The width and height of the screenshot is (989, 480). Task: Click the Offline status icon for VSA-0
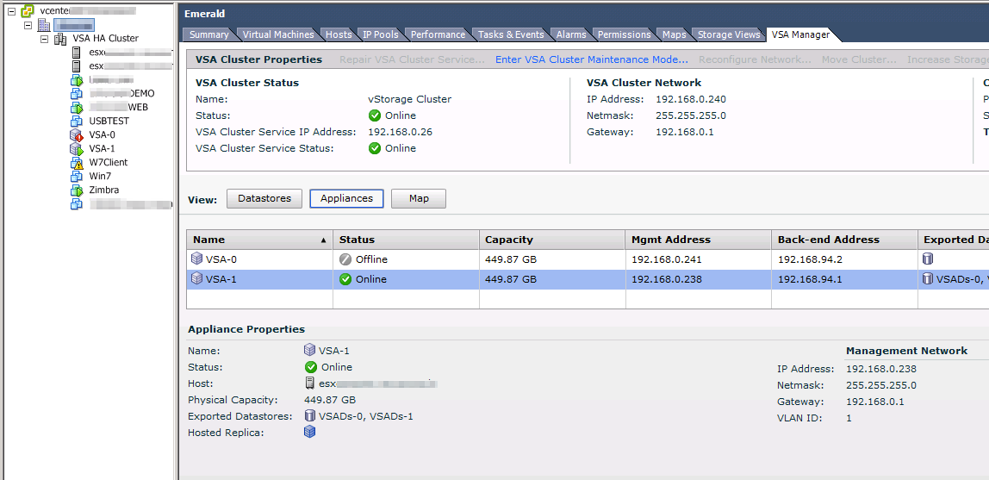pos(345,259)
